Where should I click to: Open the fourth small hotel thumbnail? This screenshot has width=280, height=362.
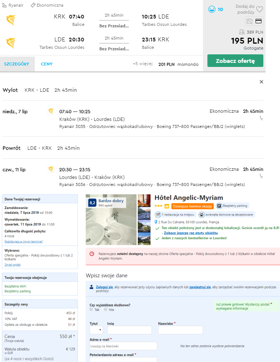144,239
